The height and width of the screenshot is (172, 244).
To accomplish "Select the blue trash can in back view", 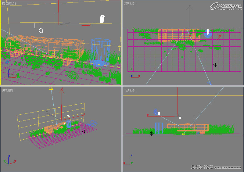I will pos(159,128).
